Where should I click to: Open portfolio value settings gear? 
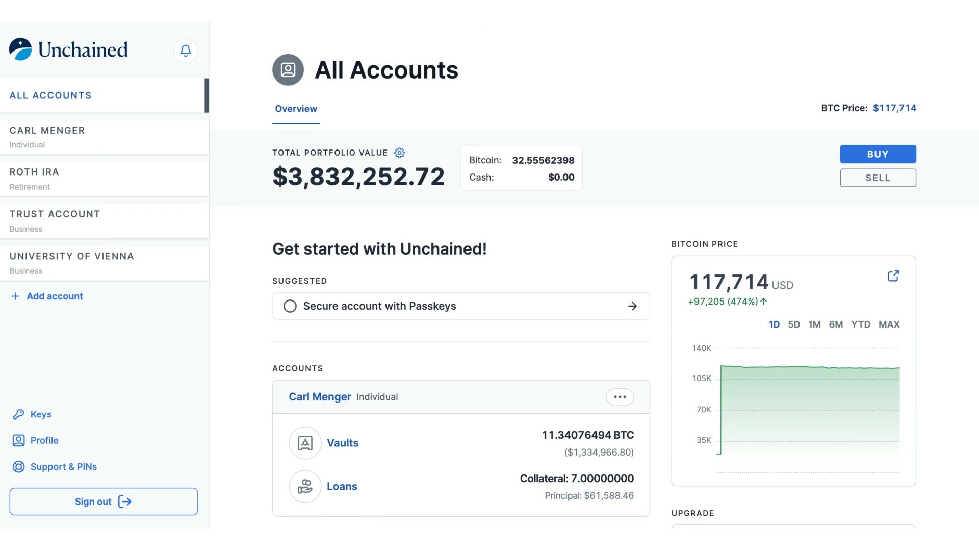pyautogui.click(x=400, y=153)
